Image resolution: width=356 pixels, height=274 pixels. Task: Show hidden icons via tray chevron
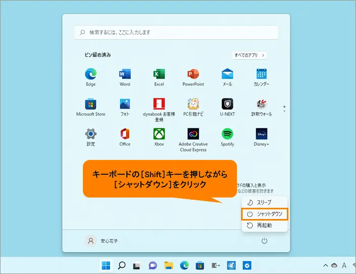(x=325, y=265)
